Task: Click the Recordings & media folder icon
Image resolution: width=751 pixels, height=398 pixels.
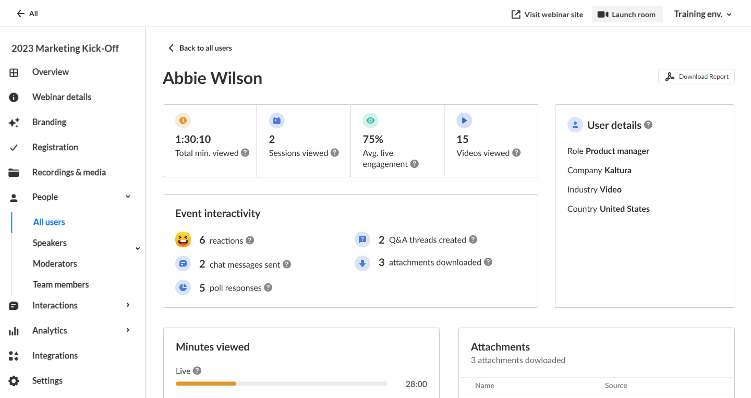Action: (14, 173)
